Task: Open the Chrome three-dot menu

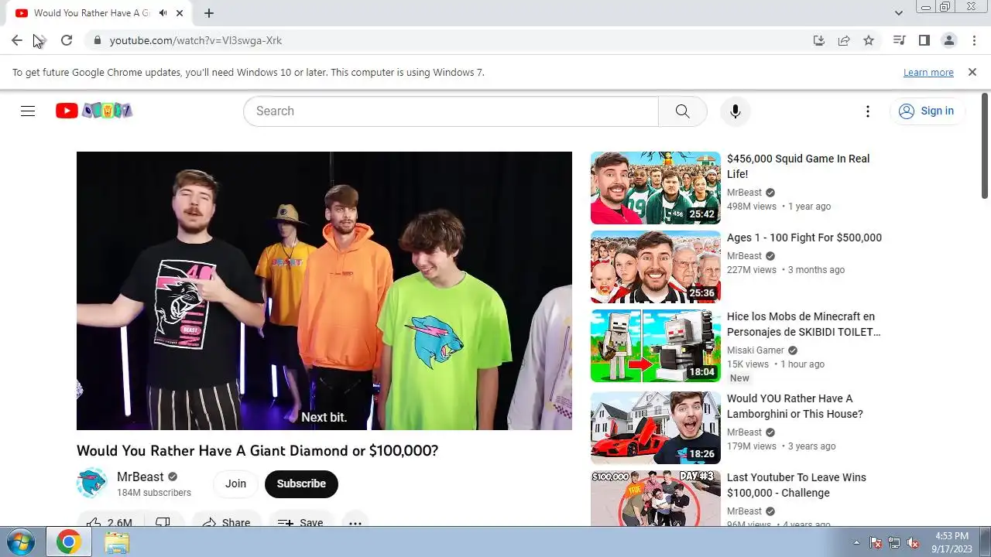Action: pyautogui.click(x=973, y=40)
